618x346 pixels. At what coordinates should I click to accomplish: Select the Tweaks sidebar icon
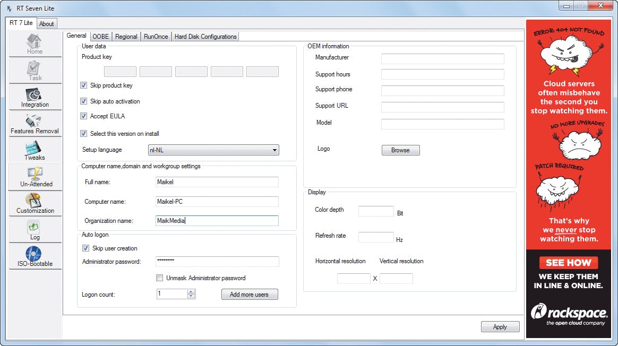[35, 150]
